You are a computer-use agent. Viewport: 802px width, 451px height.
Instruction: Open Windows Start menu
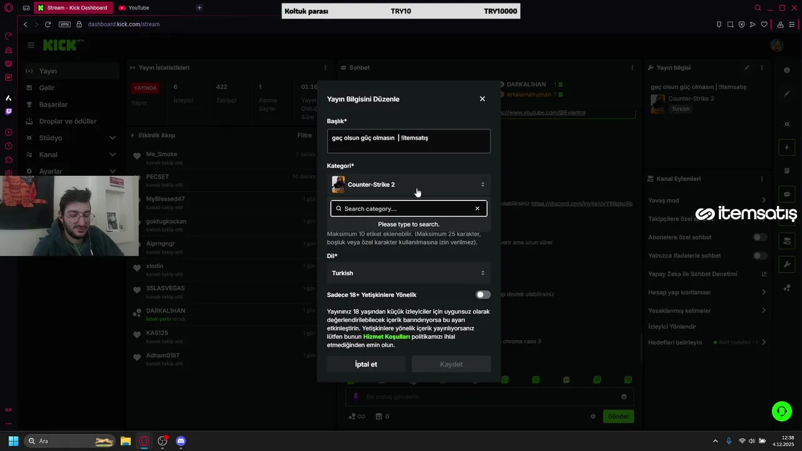(x=13, y=441)
